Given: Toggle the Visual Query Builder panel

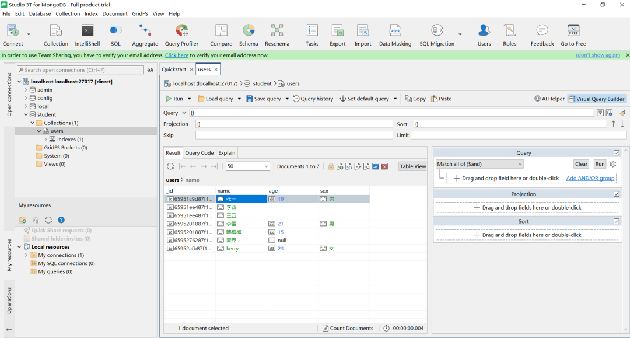Looking at the screenshot, I should (596, 99).
